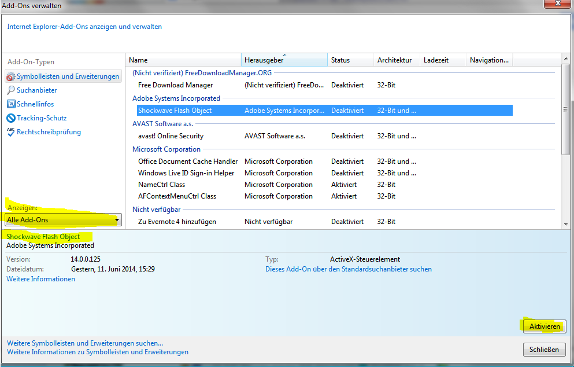Open Weitere Informationen zu Symbolleisten und Erweiterungen link
The height and width of the screenshot is (367, 574).
point(98,352)
